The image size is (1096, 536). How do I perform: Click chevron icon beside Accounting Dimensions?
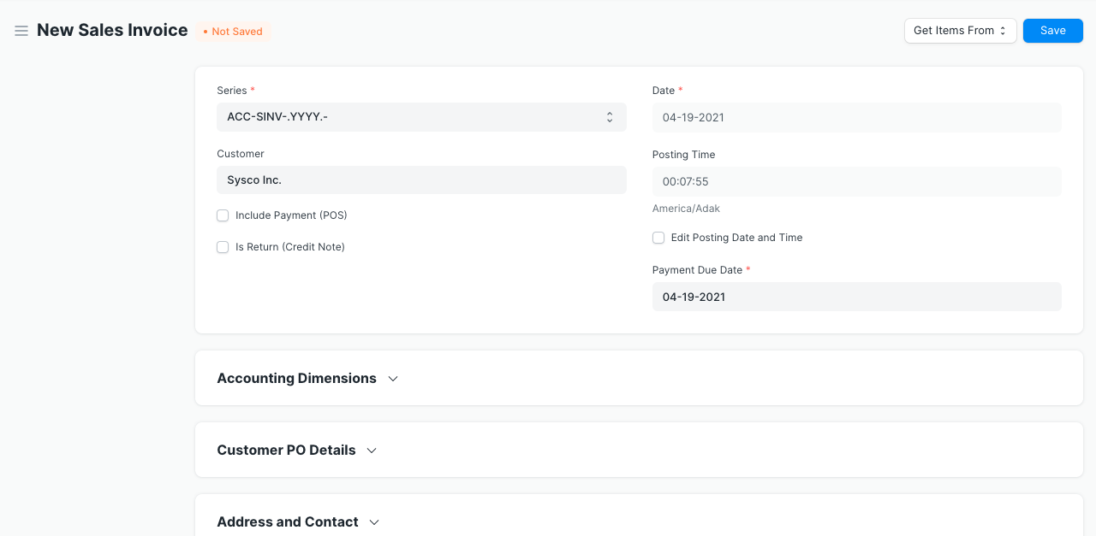click(x=393, y=379)
